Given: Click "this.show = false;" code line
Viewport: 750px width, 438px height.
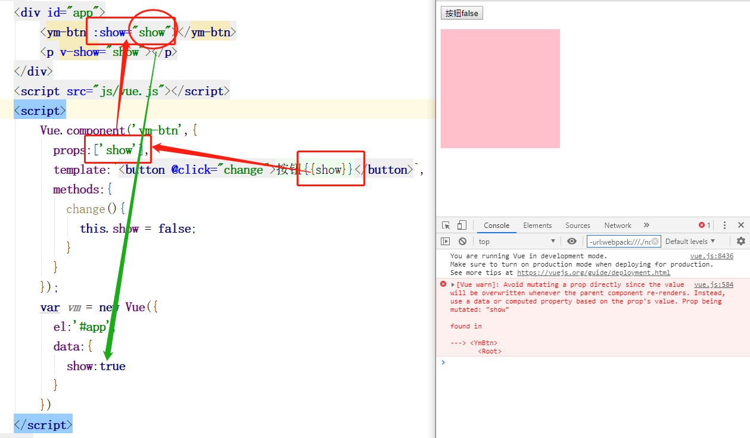Looking at the screenshot, I should (138, 229).
